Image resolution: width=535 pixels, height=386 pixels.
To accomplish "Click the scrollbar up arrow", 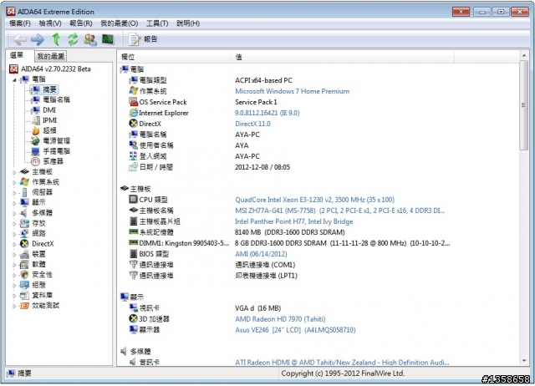I will (x=524, y=55).
